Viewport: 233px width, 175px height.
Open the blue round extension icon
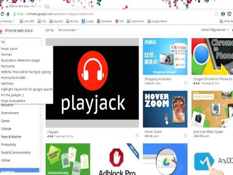[223, 14]
